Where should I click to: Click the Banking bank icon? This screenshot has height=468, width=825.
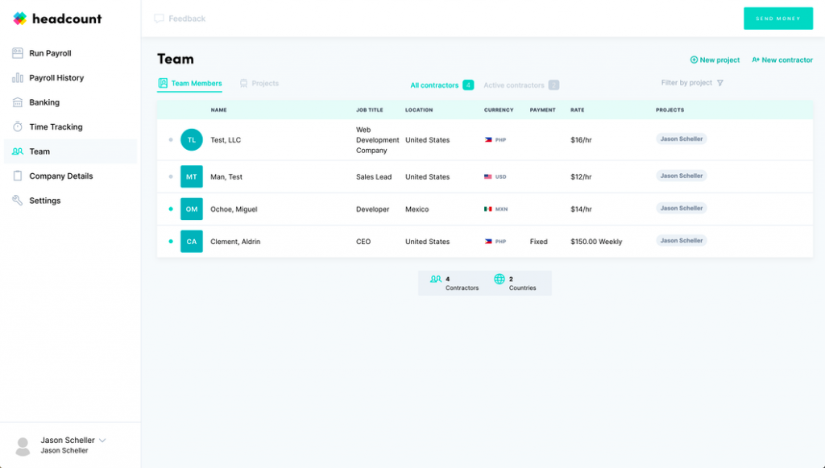(18, 102)
